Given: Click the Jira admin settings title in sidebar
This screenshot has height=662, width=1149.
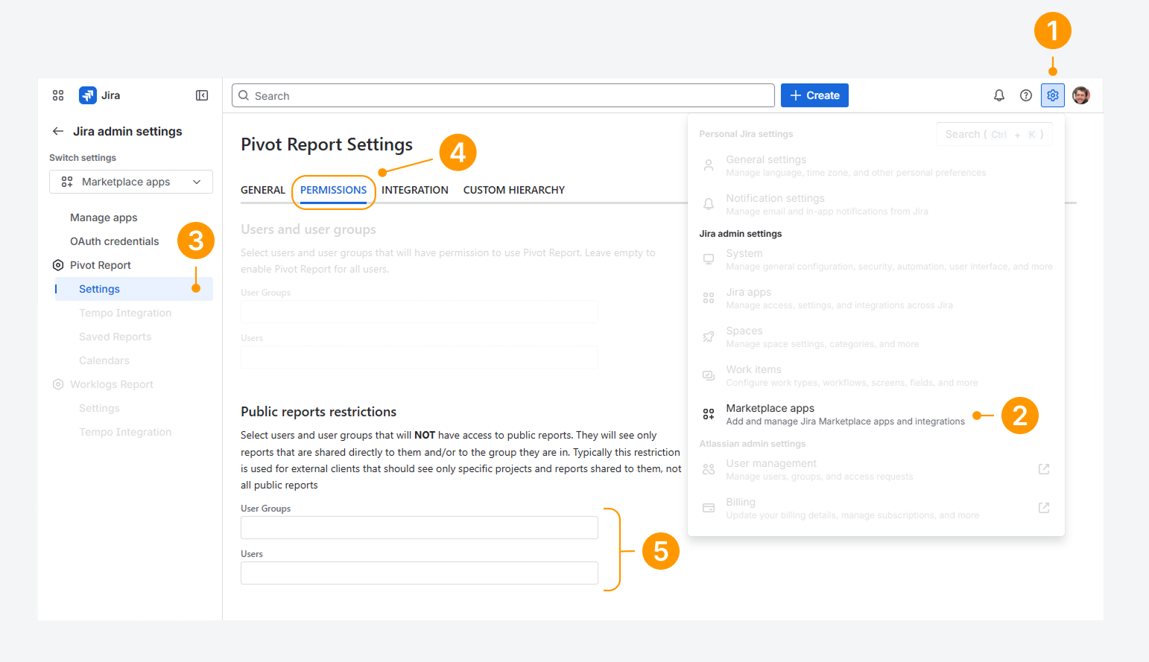Looking at the screenshot, I should (127, 131).
